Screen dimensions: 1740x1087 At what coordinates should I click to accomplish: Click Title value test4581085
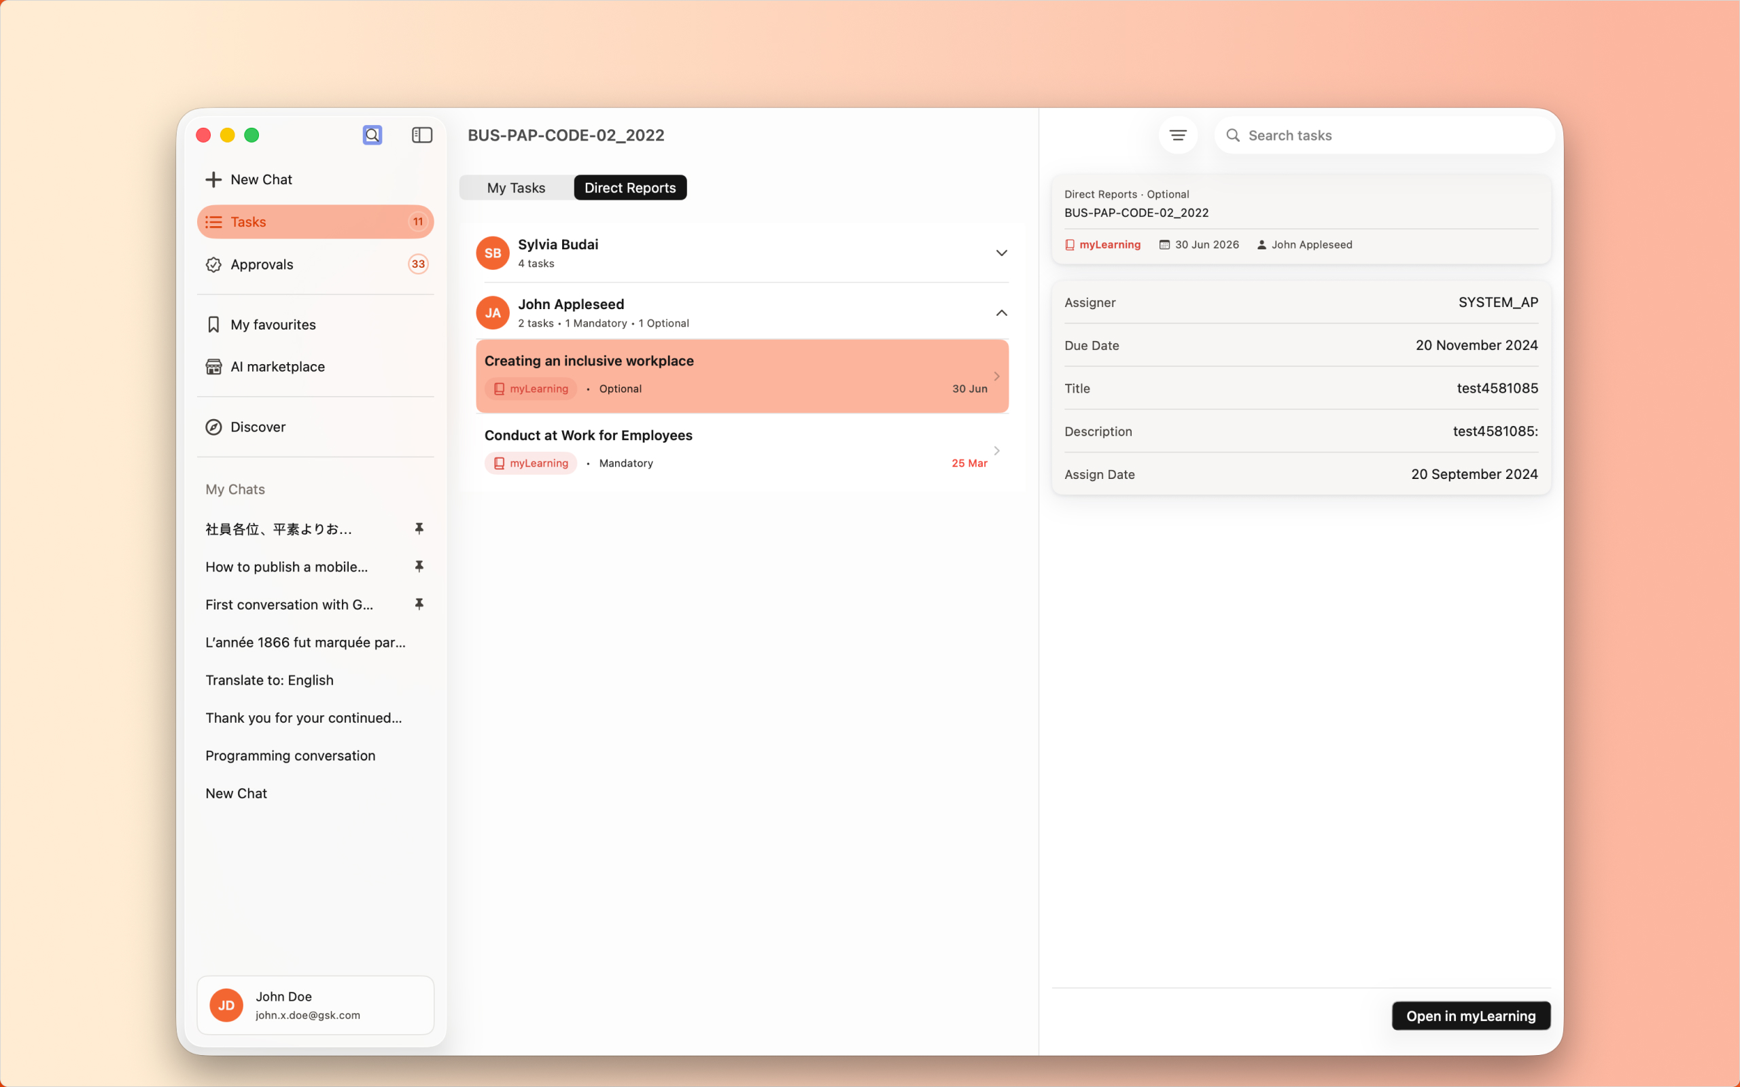(1497, 389)
